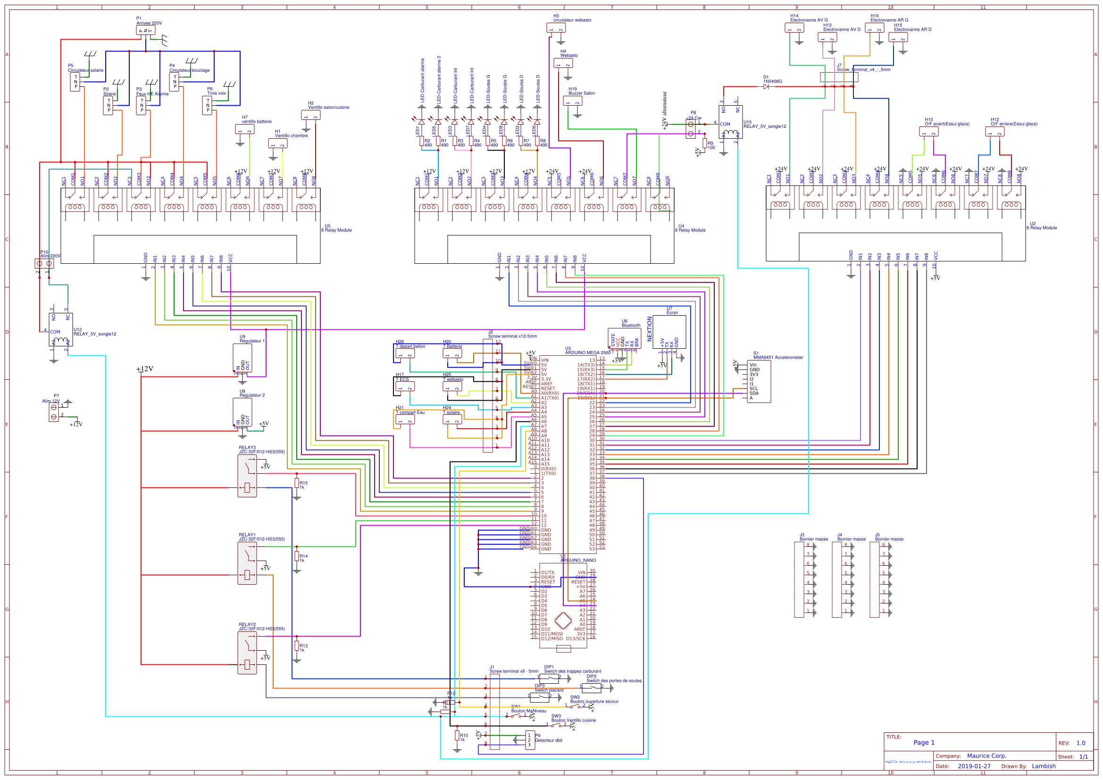The image size is (1103, 780).
Task: Select the R15 1k resistor
Action: tap(297, 483)
